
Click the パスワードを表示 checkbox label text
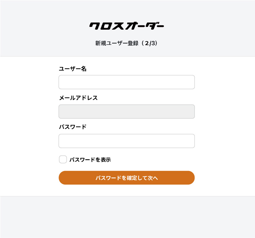90,160
